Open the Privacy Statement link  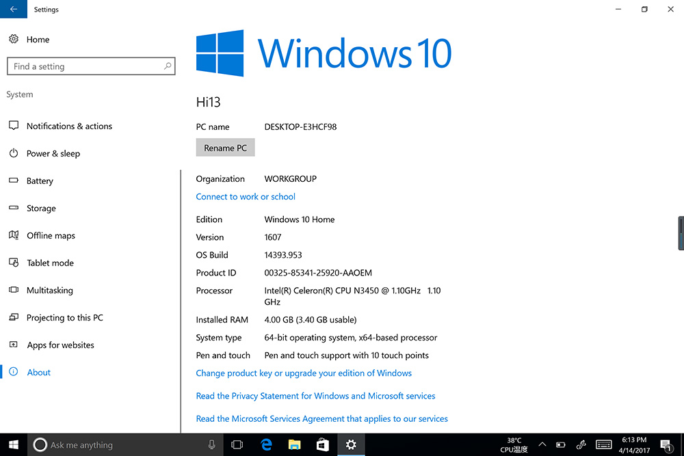(315, 396)
